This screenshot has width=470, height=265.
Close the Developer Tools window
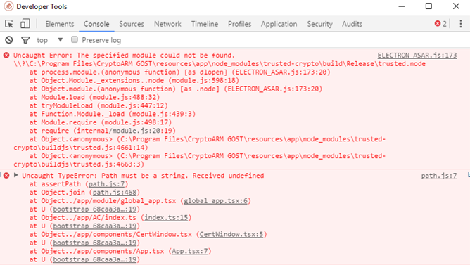pos(456,6)
